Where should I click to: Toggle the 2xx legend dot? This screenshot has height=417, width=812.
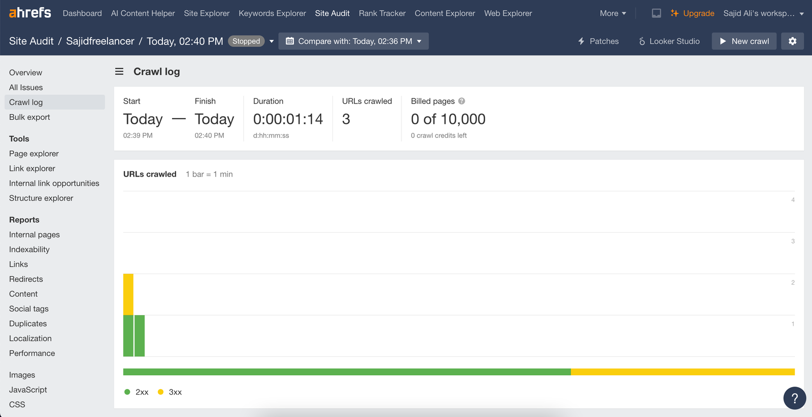[x=127, y=392]
